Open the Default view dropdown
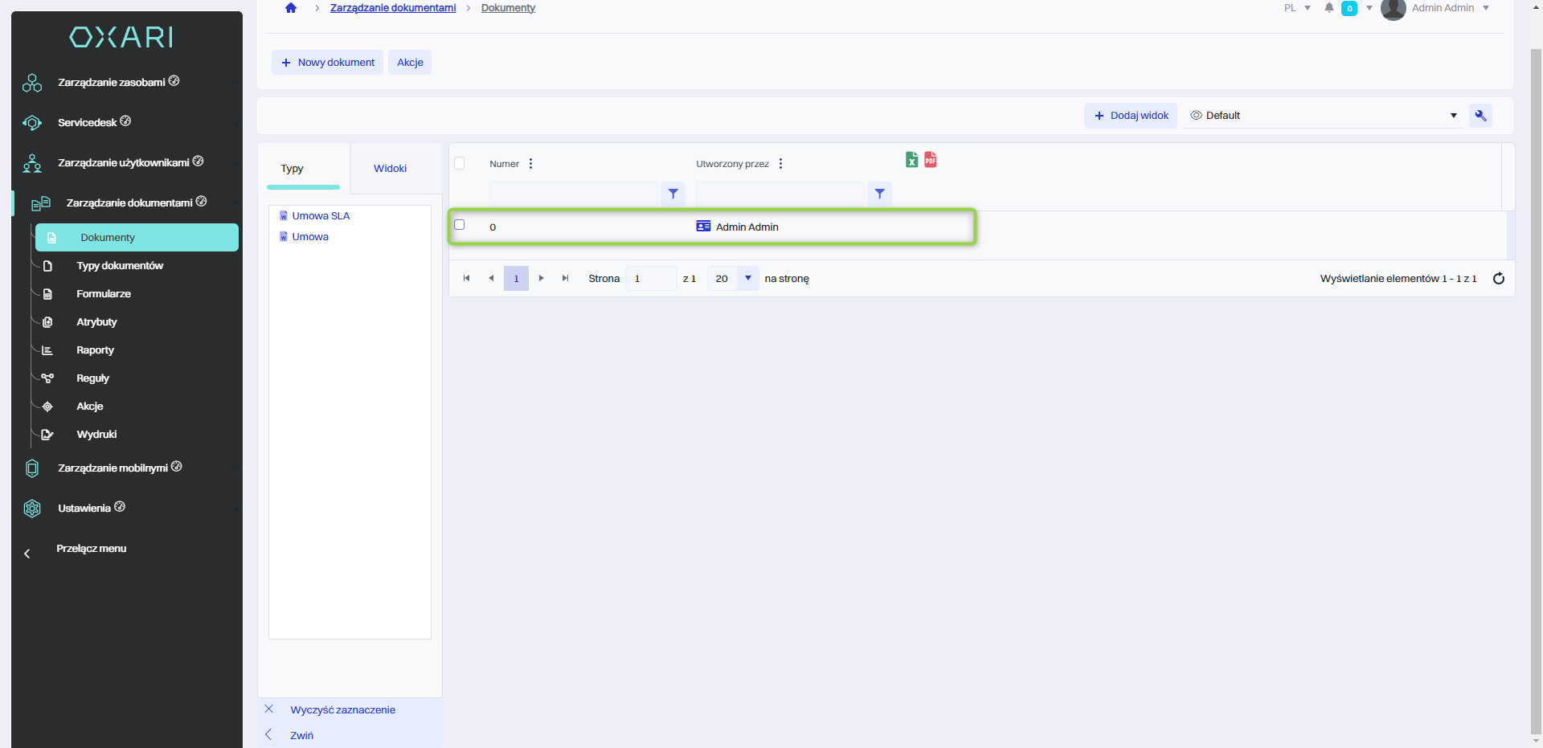The width and height of the screenshot is (1543, 748). click(1324, 116)
